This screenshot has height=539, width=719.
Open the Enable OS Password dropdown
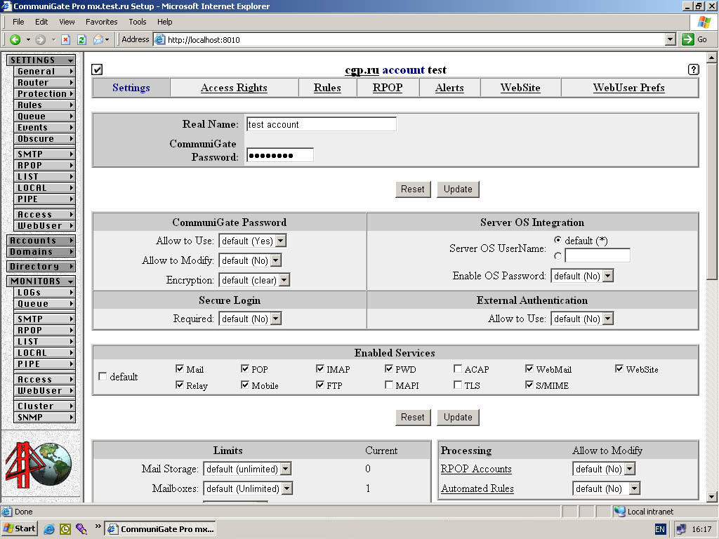[x=582, y=276]
